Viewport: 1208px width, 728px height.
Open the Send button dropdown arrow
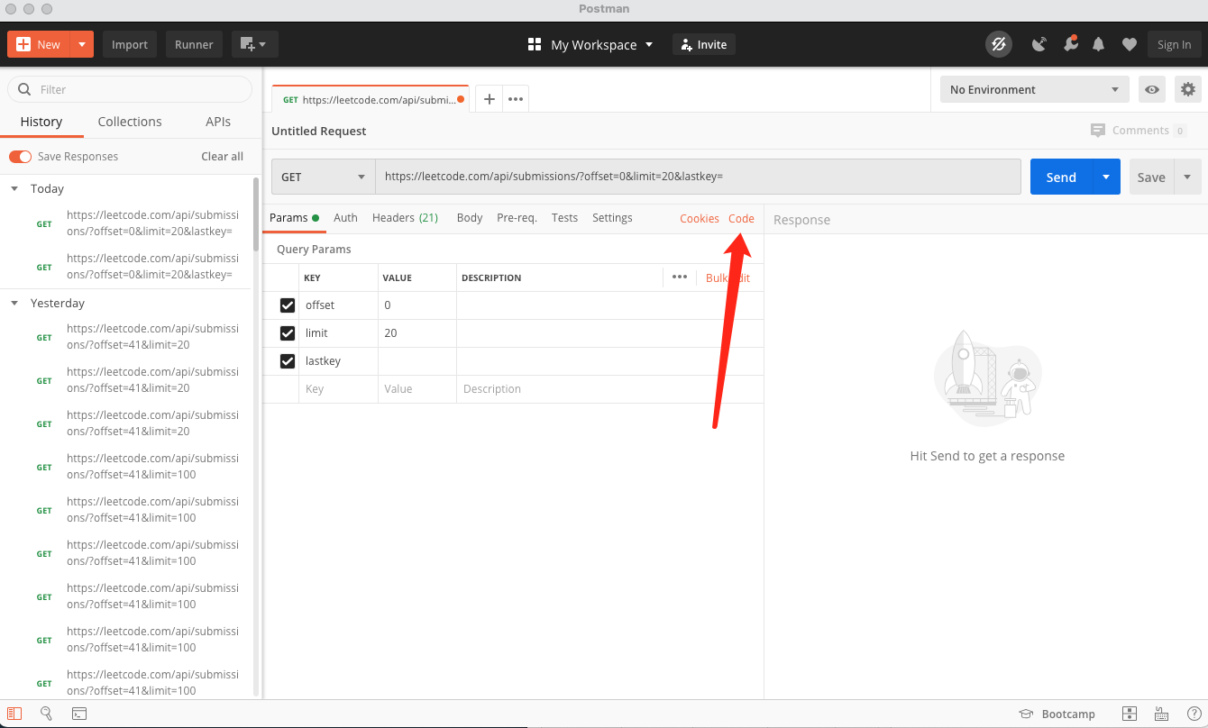pyautogui.click(x=1106, y=177)
